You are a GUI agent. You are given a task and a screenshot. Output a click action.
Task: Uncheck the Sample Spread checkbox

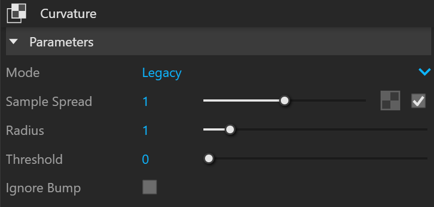418,100
